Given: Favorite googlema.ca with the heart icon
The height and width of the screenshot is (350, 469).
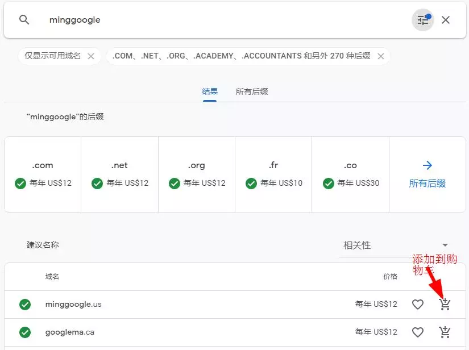Looking at the screenshot, I should coord(418,332).
